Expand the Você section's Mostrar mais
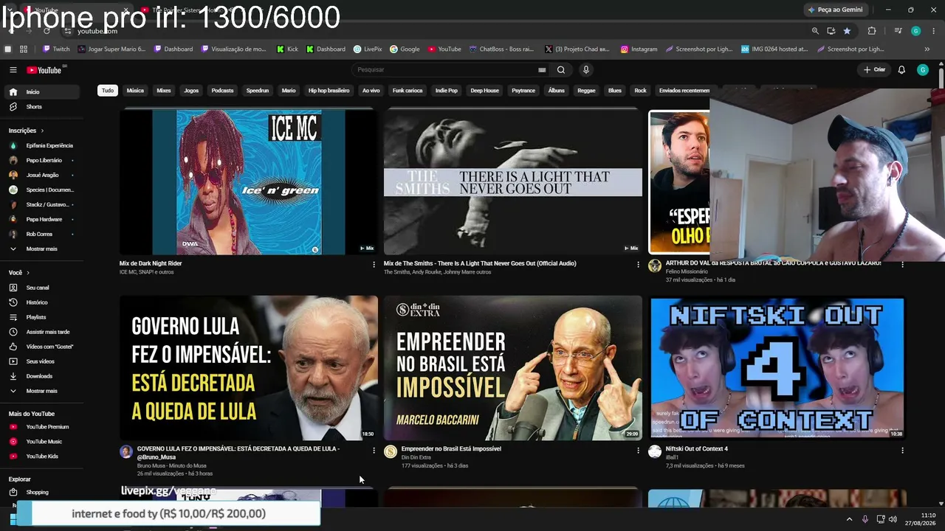This screenshot has width=945, height=531. tap(41, 391)
